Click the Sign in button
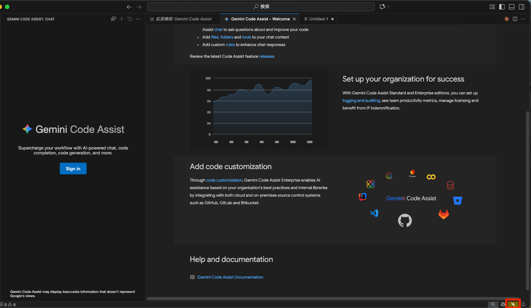Screen dimensions: 531x308 coord(73,169)
